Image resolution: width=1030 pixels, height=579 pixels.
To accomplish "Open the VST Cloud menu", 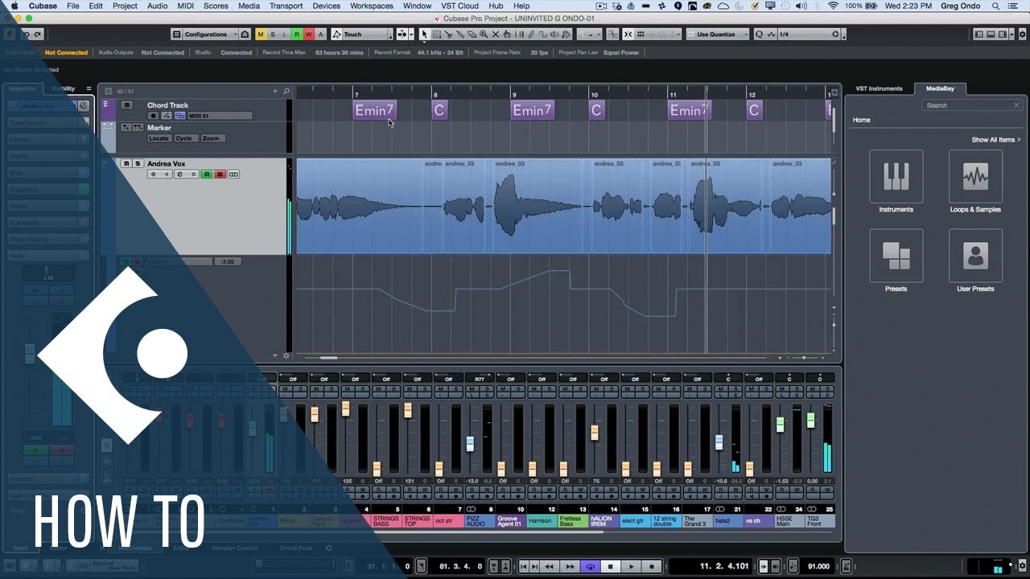I will tap(459, 6).
